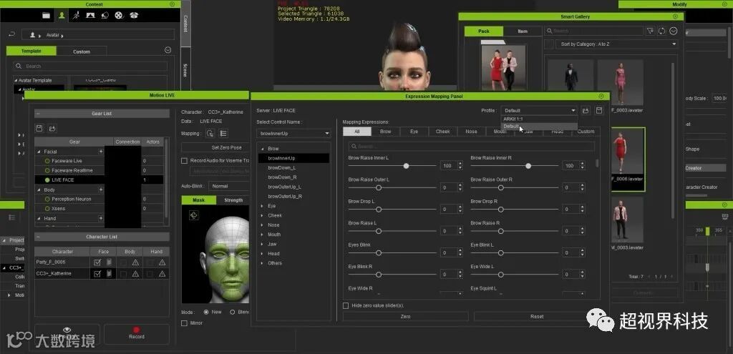The height and width of the screenshot is (354, 733).
Task: Activate the LIVE FACE gear indicator
Action: point(47,180)
